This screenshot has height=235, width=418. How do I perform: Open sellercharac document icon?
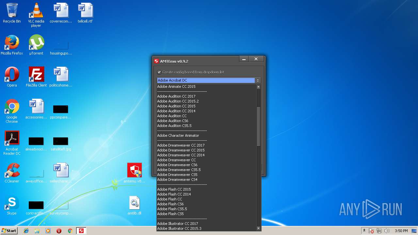pyautogui.click(x=61, y=173)
